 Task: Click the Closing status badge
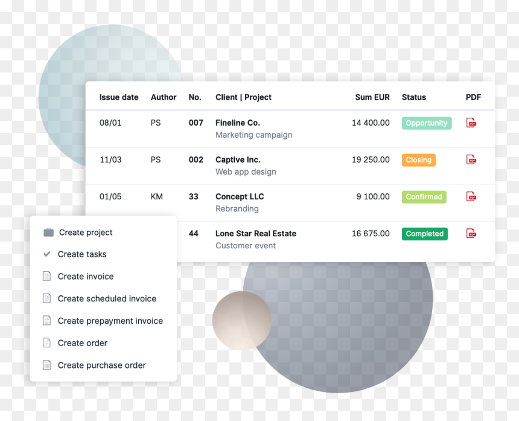pyautogui.click(x=419, y=159)
